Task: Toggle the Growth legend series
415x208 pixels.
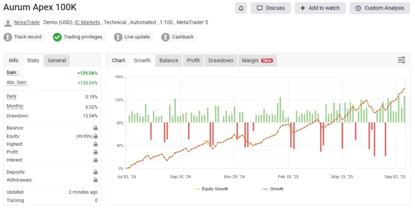Action: pos(273,189)
